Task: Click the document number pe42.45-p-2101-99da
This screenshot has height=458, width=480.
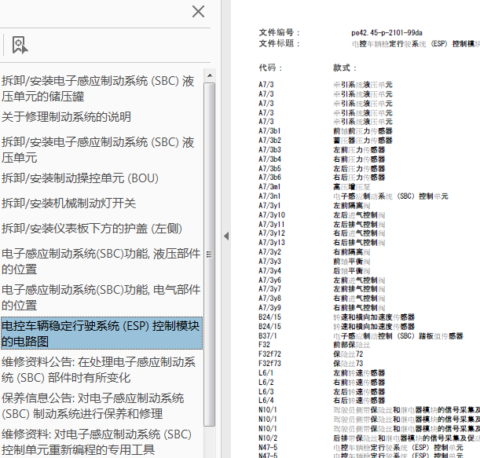Action: coord(387,32)
